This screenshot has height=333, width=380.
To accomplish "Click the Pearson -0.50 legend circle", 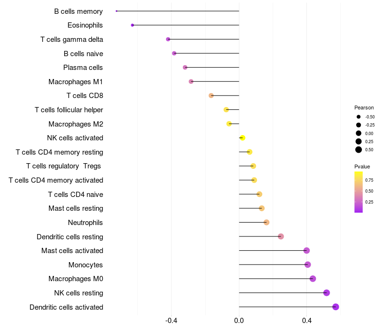I will click(x=359, y=117).
